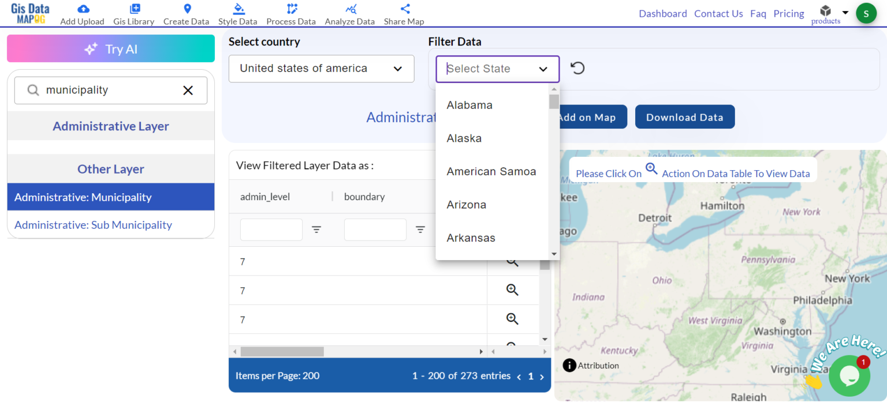Open the admin_level column filter funnel
Viewport: 887px width, 410px height.
click(316, 229)
